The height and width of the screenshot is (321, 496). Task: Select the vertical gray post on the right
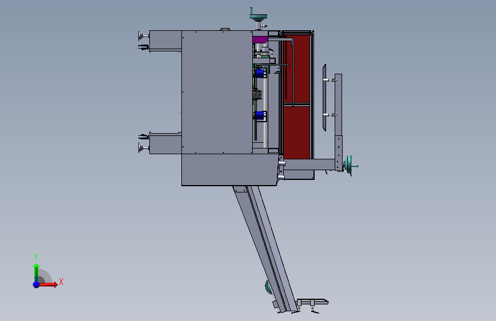[x=338, y=122]
